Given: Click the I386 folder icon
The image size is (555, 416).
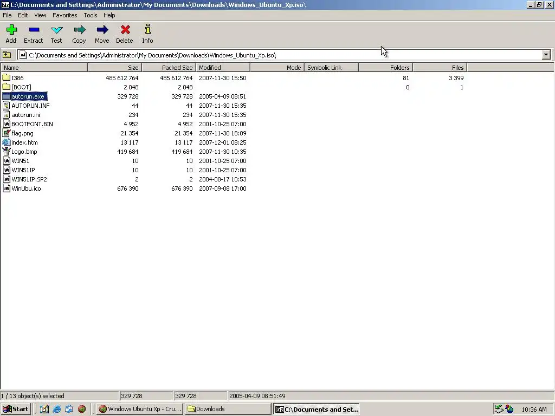Looking at the screenshot, I should pos(6,77).
